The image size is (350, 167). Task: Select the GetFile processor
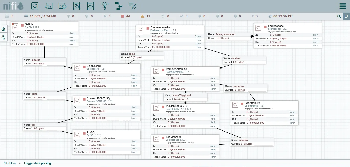(44, 34)
